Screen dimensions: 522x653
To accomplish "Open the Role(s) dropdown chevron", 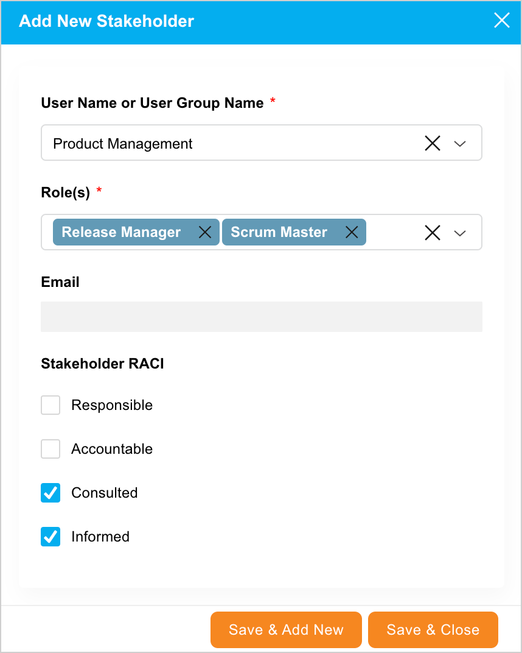I will (460, 233).
